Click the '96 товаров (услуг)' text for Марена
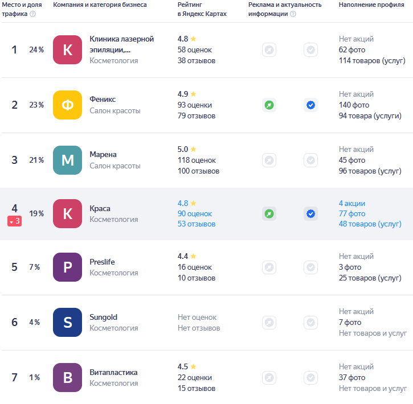413x404 pixels. point(370,171)
